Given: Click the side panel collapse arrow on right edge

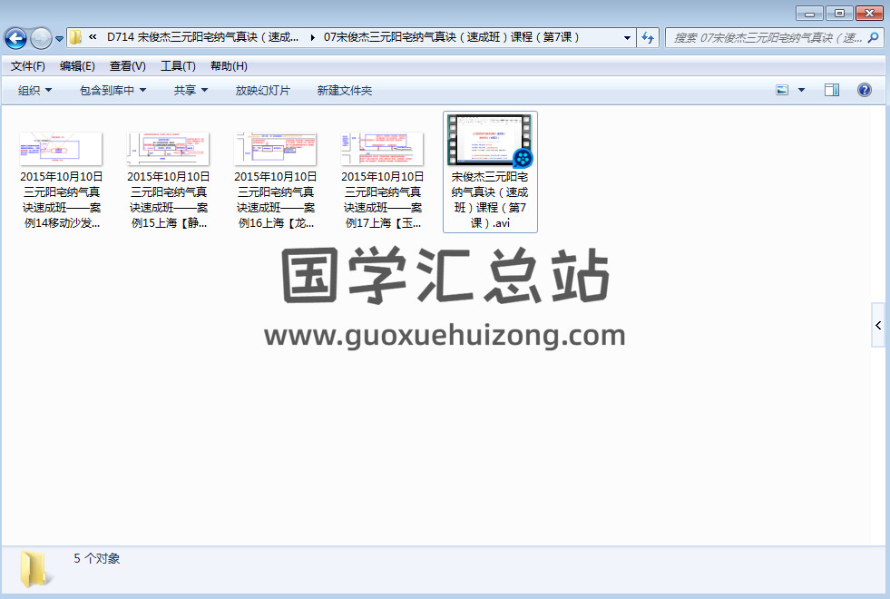Looking at the screenshot, I should point(878,325).
